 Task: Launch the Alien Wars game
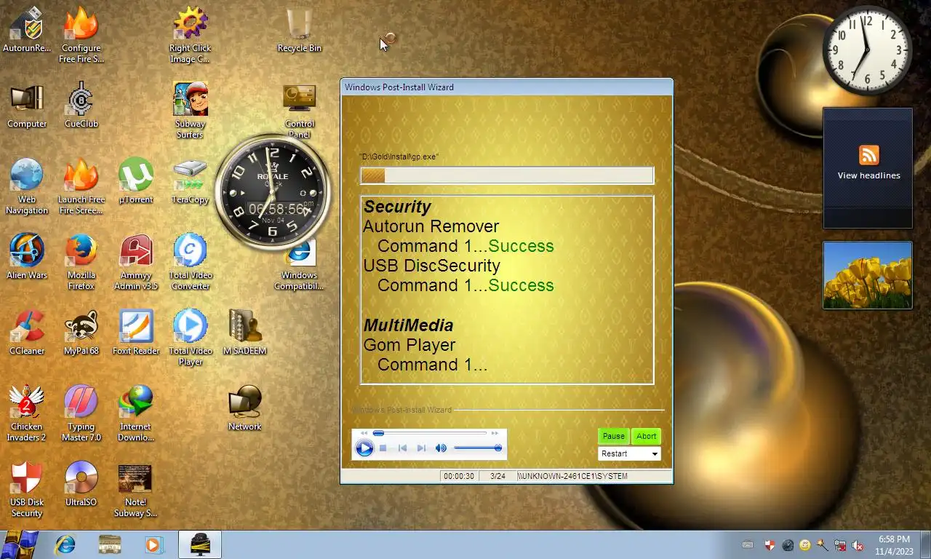pyautogui.click(x=27, y=258)
